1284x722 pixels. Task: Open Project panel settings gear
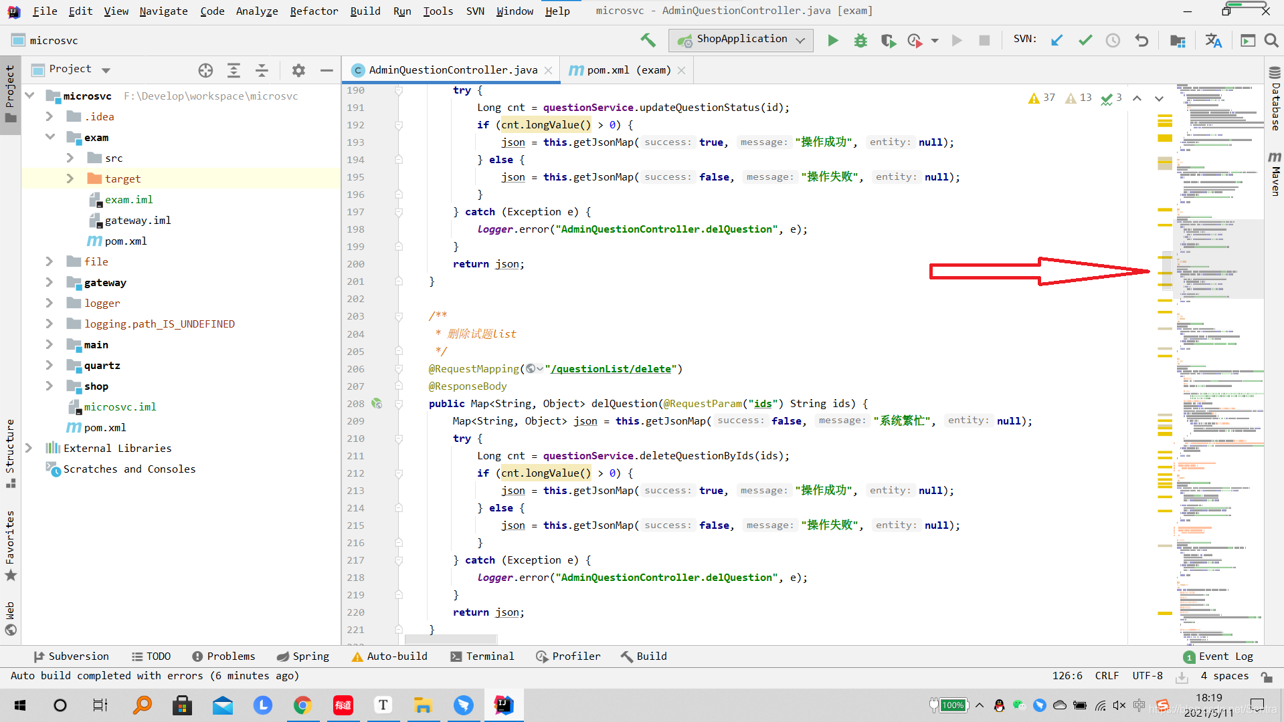click(298, 70)
